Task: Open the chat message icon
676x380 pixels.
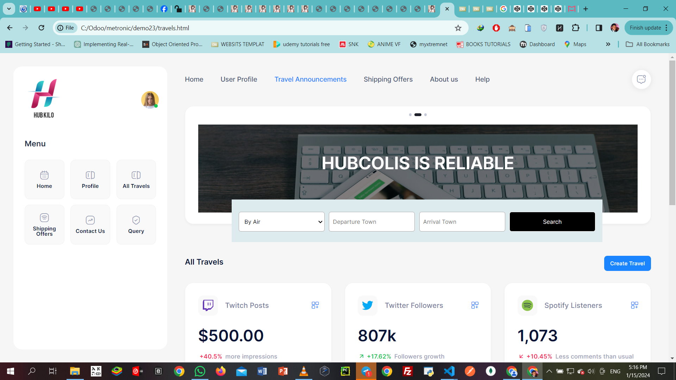Action: click(641, 80)
